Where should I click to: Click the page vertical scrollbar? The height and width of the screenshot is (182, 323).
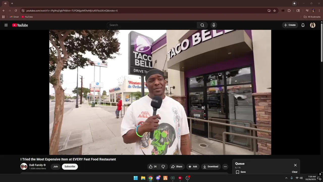pyautogui.click(x=321, y=43)
